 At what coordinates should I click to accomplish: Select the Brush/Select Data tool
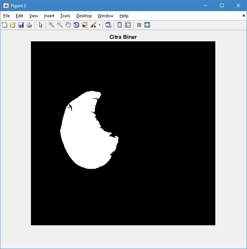[93, 25]
